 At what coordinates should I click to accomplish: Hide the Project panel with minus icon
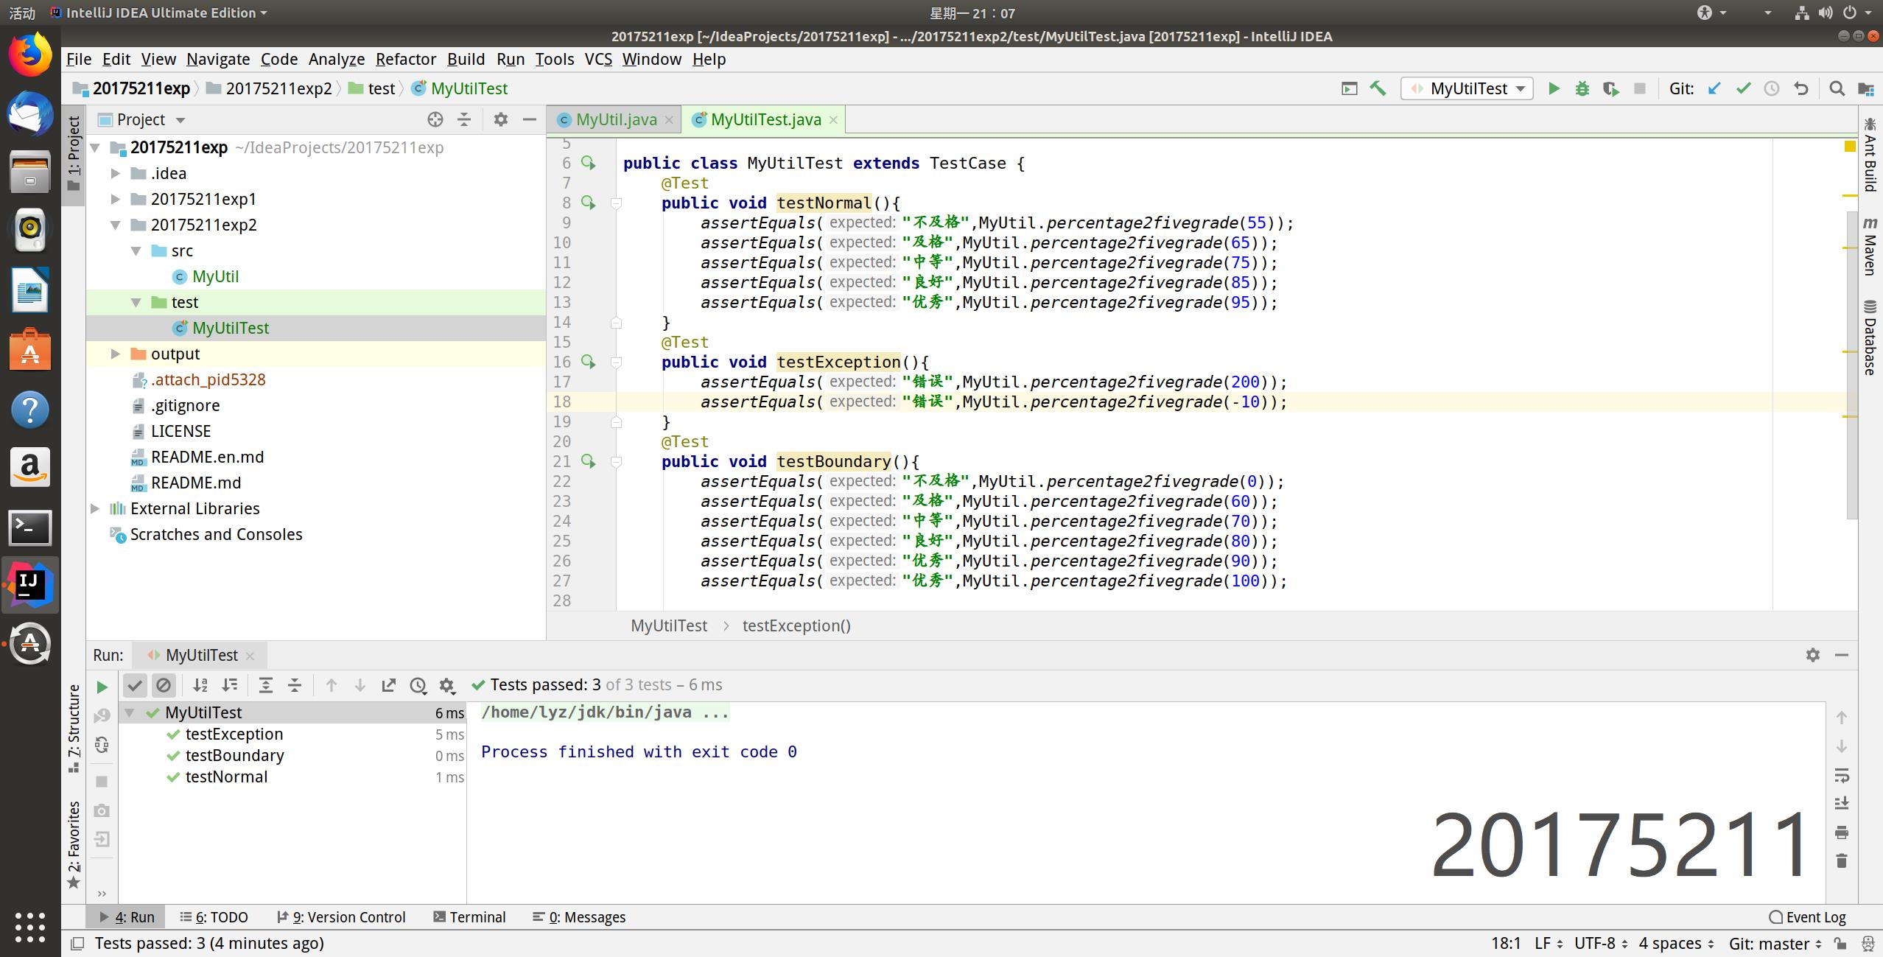(529, 119)
